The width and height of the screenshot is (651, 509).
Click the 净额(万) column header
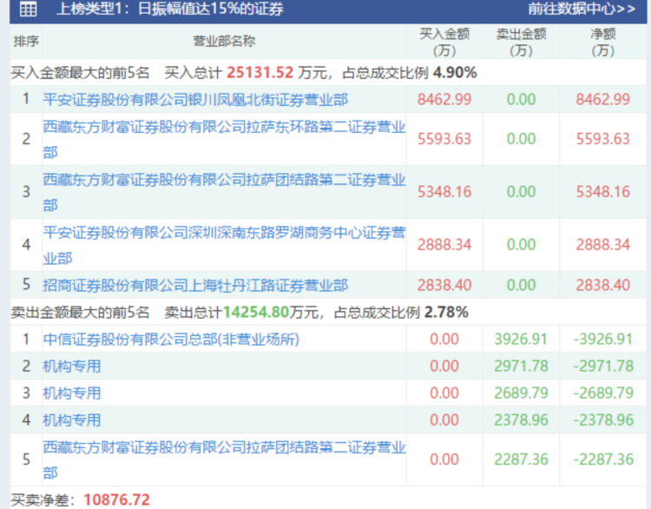602,42
